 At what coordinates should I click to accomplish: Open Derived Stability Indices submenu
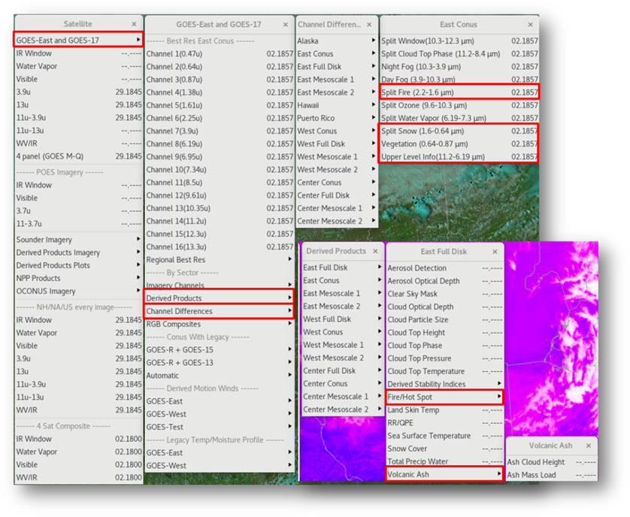point(444,384)
